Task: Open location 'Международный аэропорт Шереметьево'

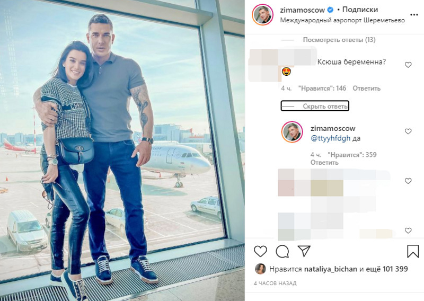Action: click(x=342, y=21)
